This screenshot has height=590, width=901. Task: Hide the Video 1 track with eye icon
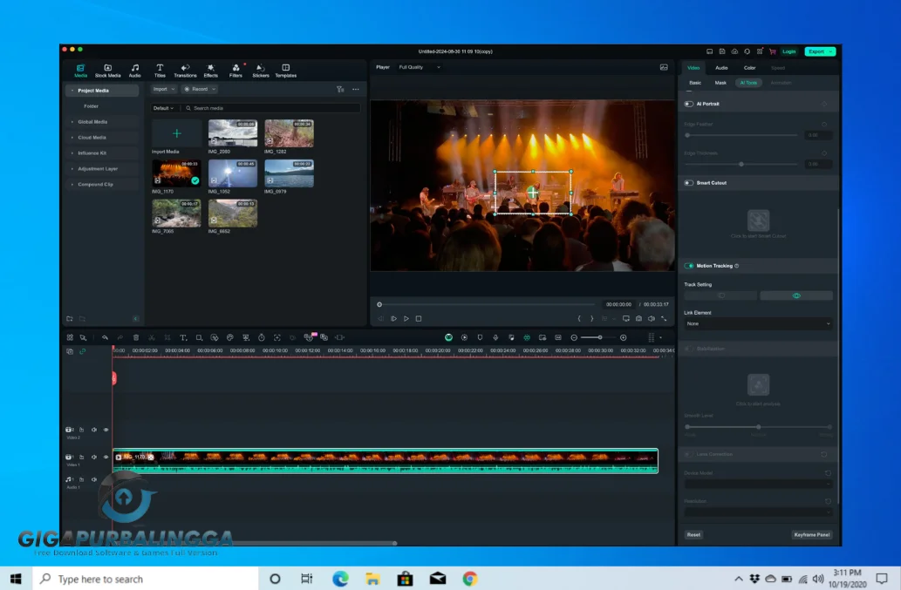tap(106, 458)
